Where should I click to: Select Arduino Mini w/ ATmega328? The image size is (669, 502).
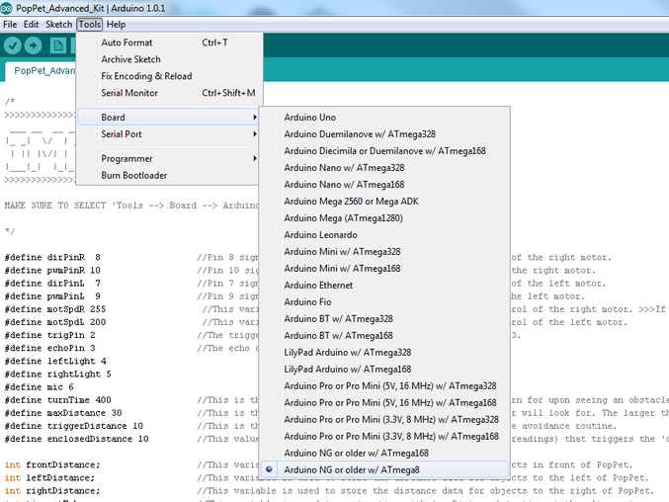[x=384, y=252]
